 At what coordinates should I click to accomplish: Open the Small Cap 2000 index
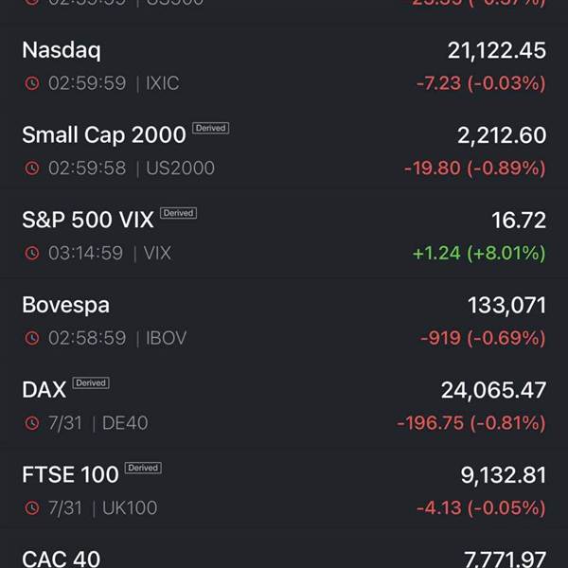coord(284,151)
